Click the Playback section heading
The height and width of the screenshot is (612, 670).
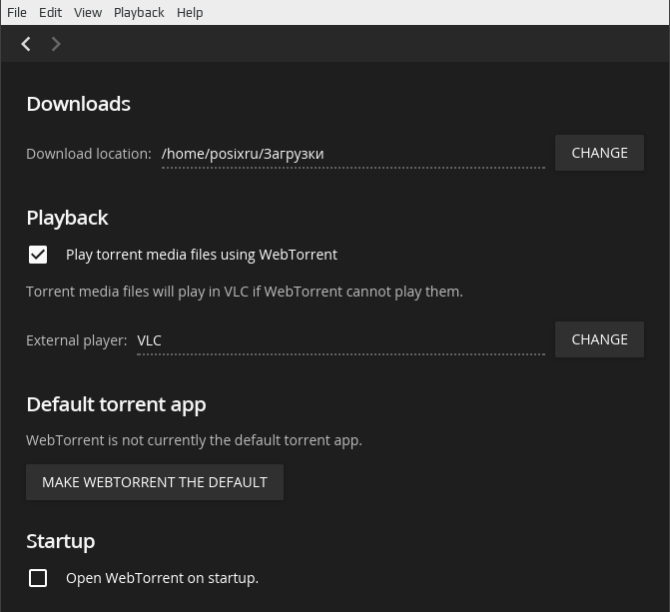coord(67,218)
